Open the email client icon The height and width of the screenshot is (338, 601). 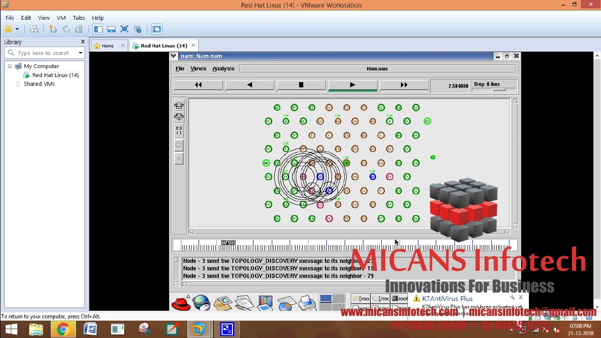coord(223,303)
